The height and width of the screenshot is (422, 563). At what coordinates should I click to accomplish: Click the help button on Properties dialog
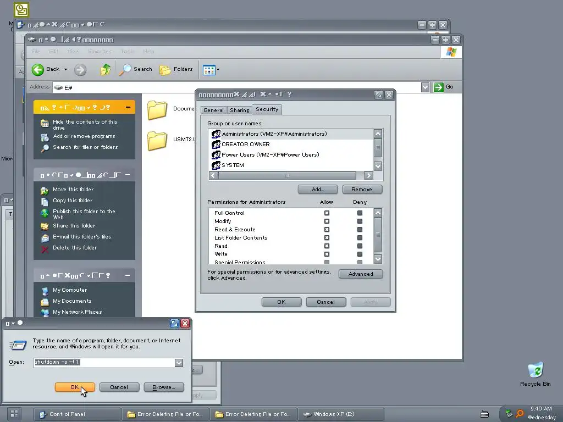[378, 95]
